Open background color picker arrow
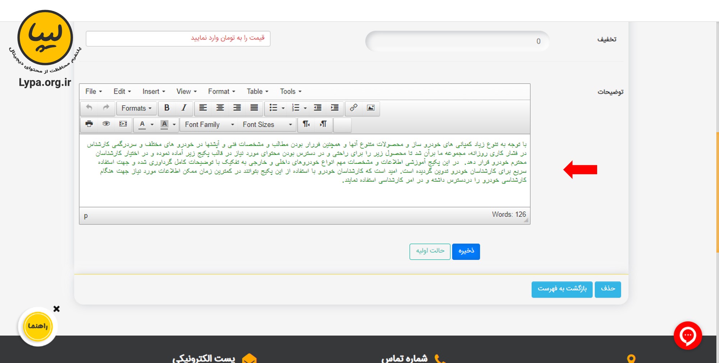Screen dimensions: 719x363 (x=174, y=125)
